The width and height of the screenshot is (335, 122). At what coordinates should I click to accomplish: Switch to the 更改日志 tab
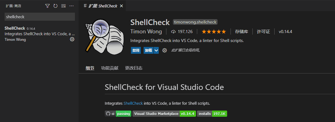pos(134,68)
